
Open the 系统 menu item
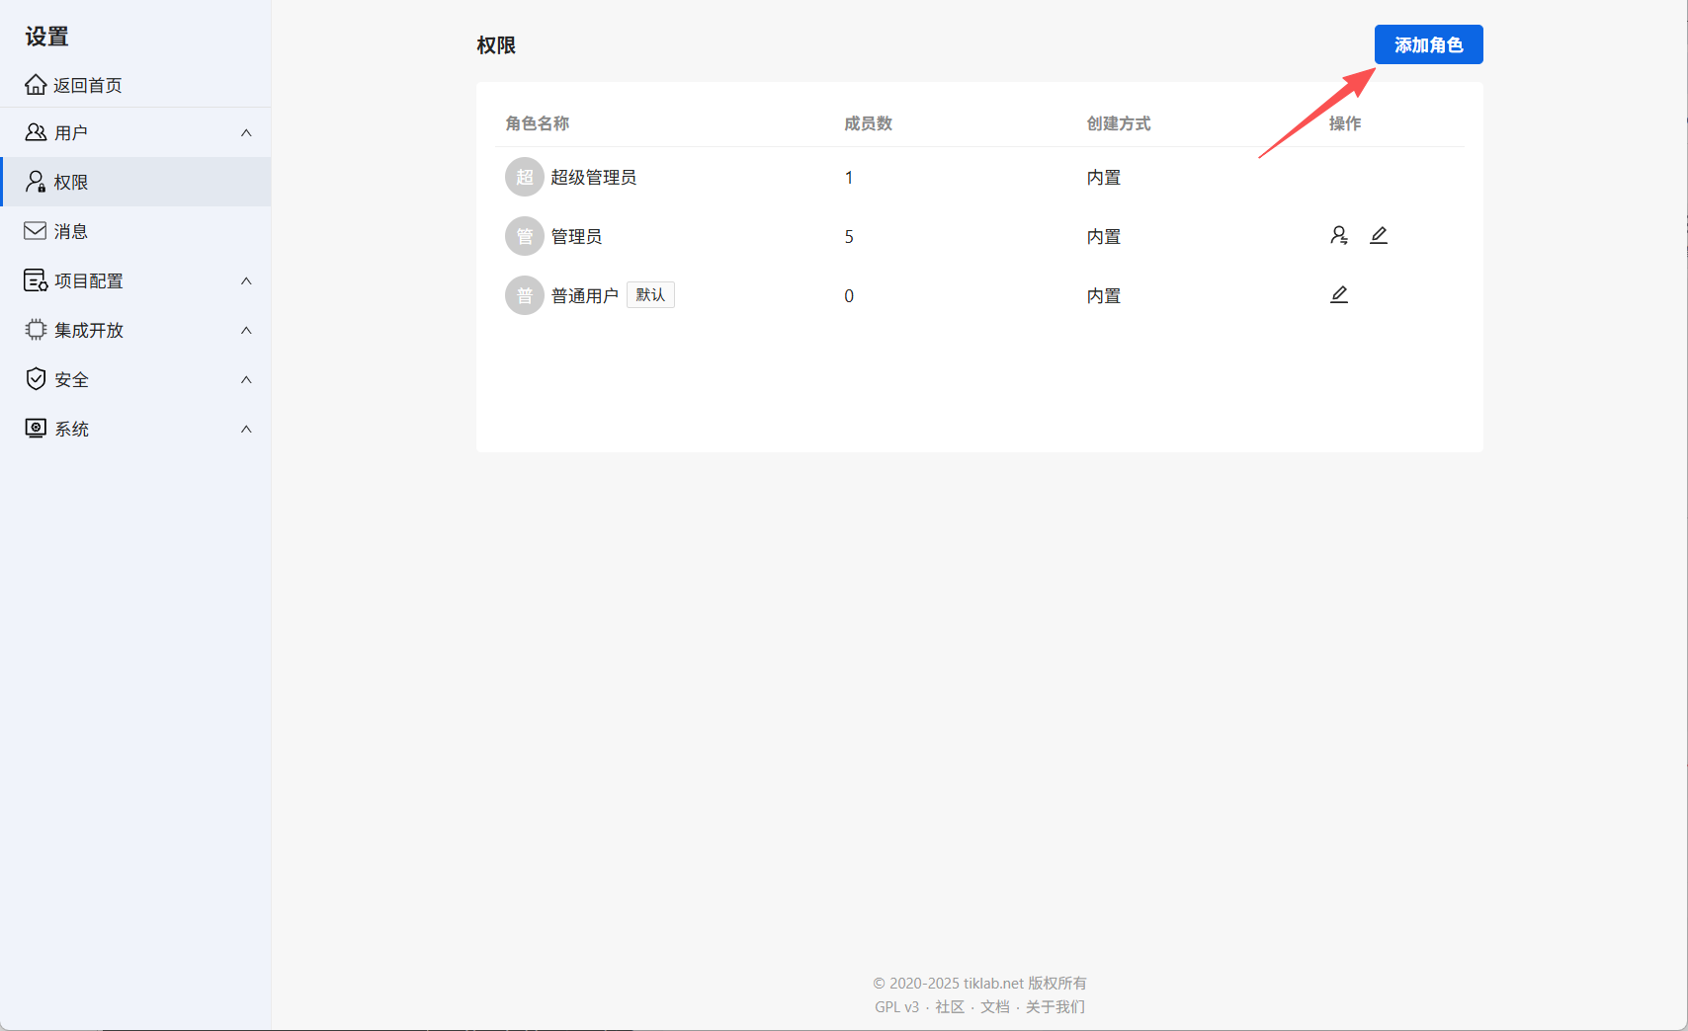(135, 429)
